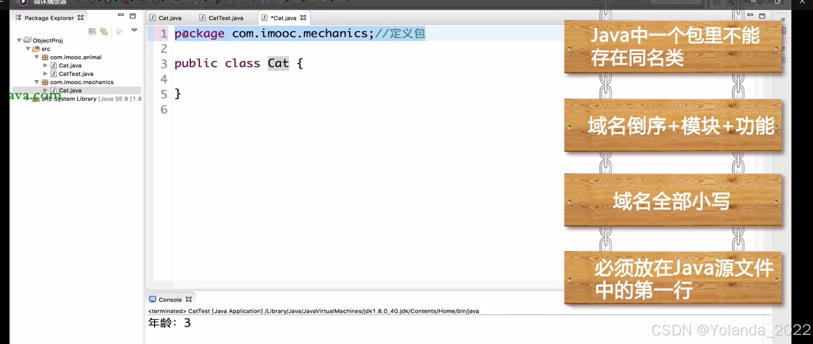This screenshot has width=813, height=344.
Task: Maximize the editor area
Action: point(762,16)
